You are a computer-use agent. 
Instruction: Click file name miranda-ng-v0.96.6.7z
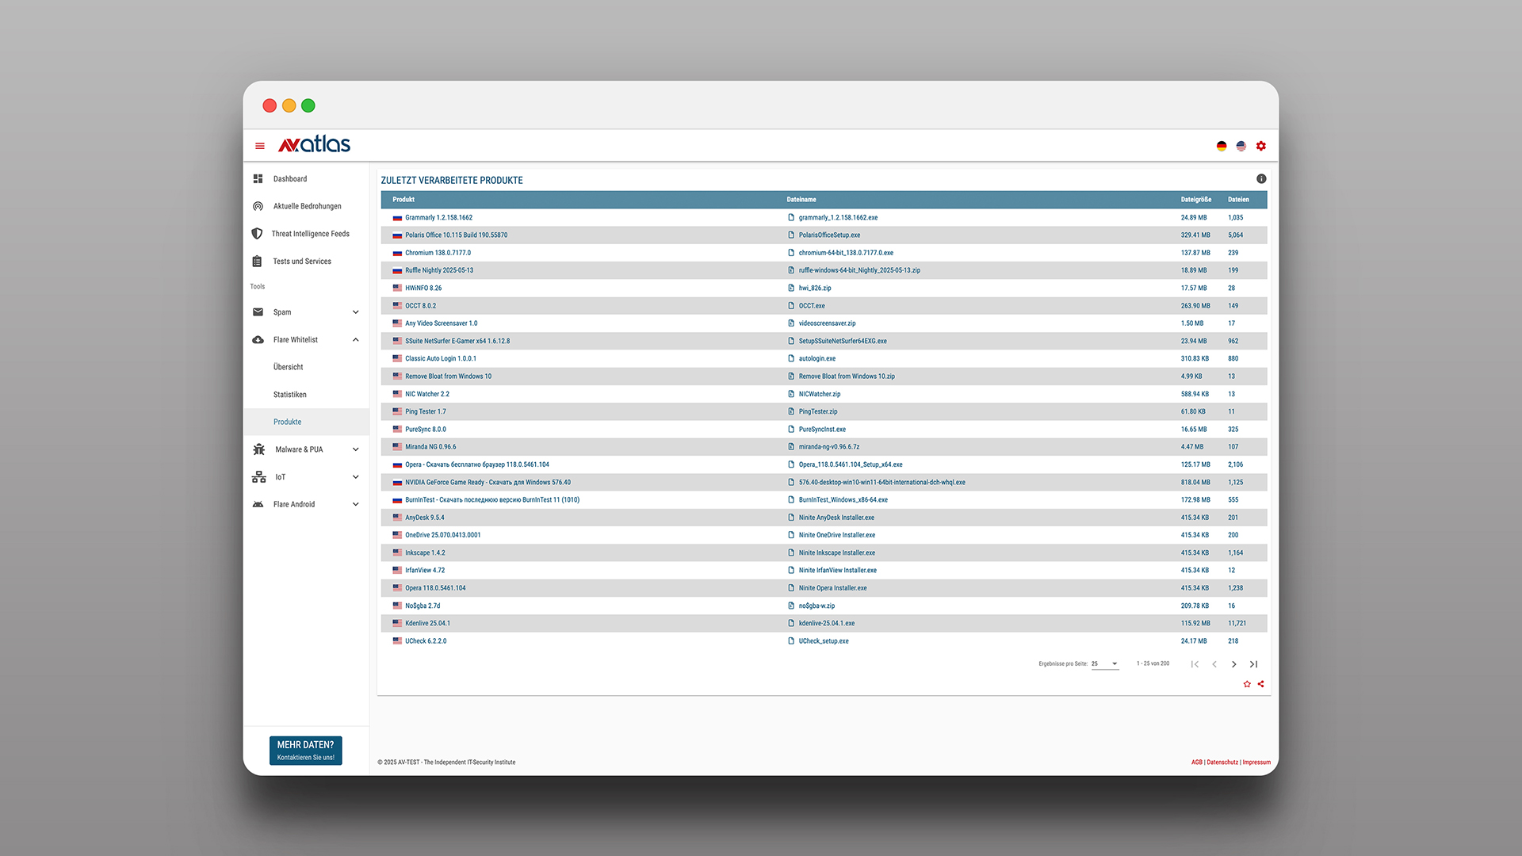point(829,447)
